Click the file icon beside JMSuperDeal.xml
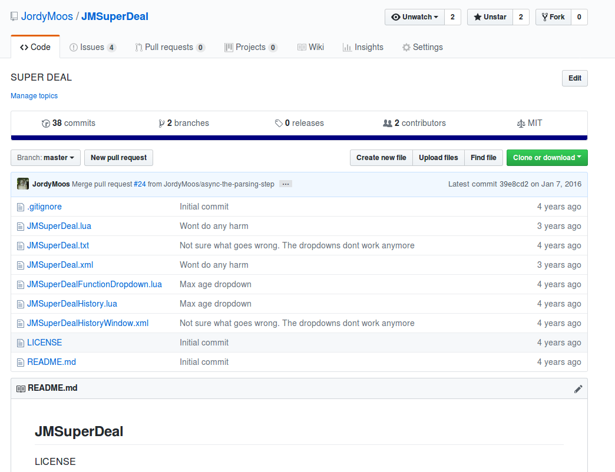Image resolution: width=615 pixels, height=472 pixels. (21, 265)
